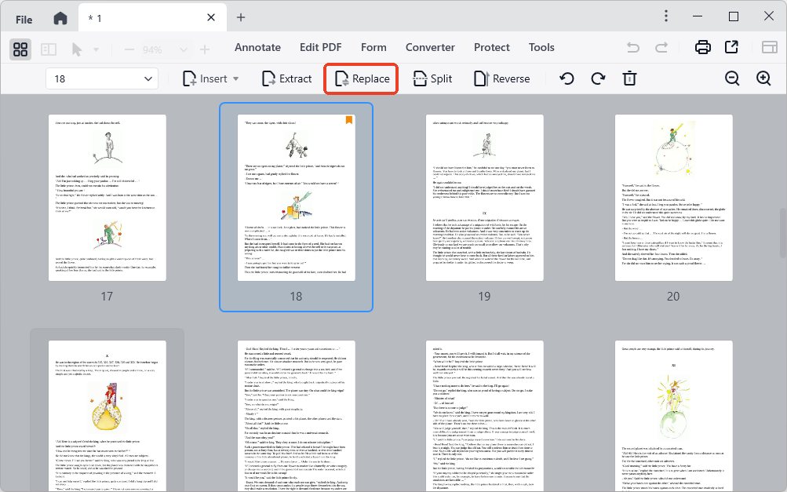Toggle the bookmark on page 18 thumbnail
The image size is (787, 492).
[348, 120]
